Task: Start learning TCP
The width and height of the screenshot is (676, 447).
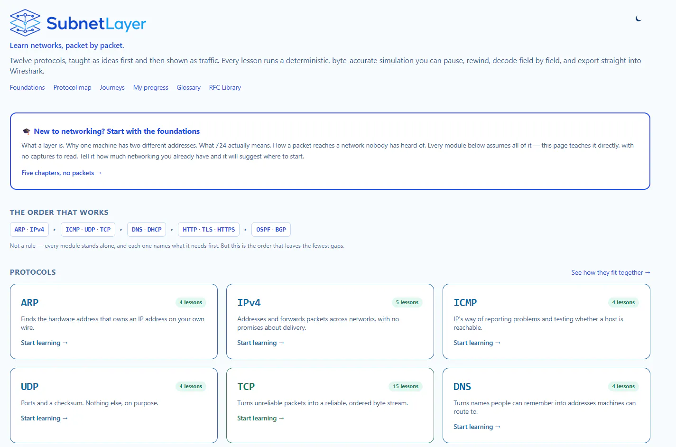Action: pyautogui.click(x=260, y=418)
